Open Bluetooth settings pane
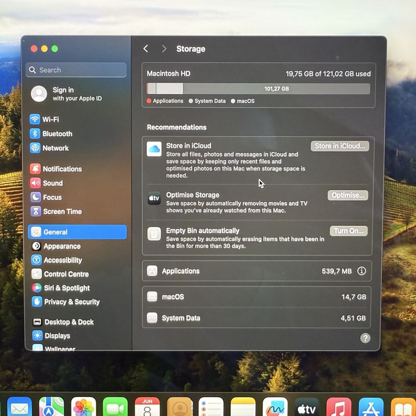Viewport: 416px width, 416px height. [x=51, y=134]
